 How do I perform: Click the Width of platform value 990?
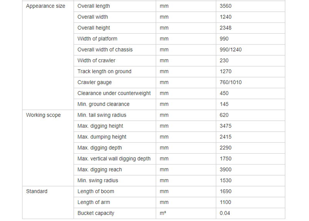(x=224, y=39)
